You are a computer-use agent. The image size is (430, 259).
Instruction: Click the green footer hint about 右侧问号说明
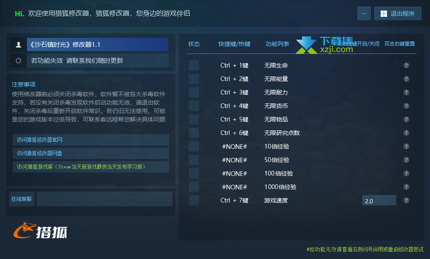[x=365, y=249]
